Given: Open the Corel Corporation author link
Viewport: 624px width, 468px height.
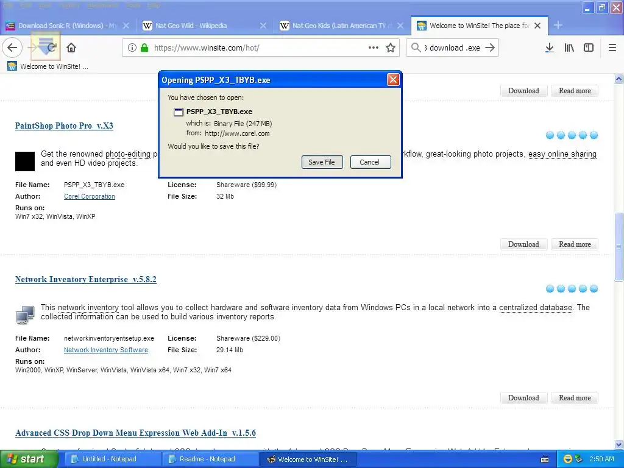Looking at the screenshot, I should tap(90, 196).
